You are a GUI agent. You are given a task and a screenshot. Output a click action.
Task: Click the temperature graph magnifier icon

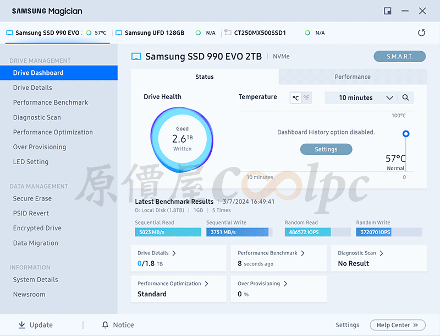[405, 97]
